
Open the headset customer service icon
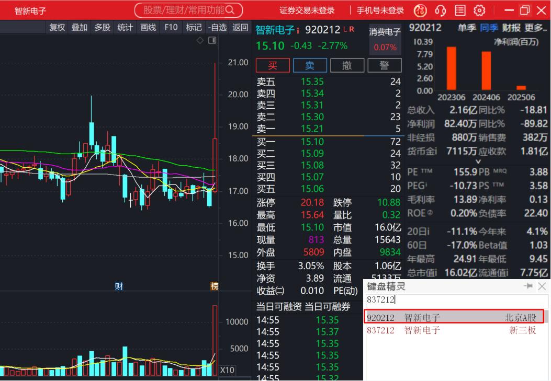[x=440, y=10]
